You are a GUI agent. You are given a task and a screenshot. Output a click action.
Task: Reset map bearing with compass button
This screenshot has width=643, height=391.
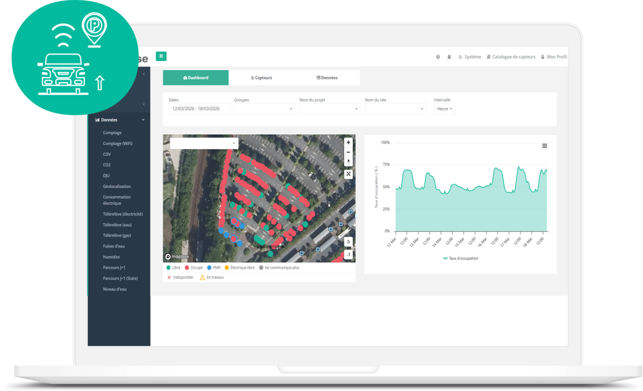[349, 161]
